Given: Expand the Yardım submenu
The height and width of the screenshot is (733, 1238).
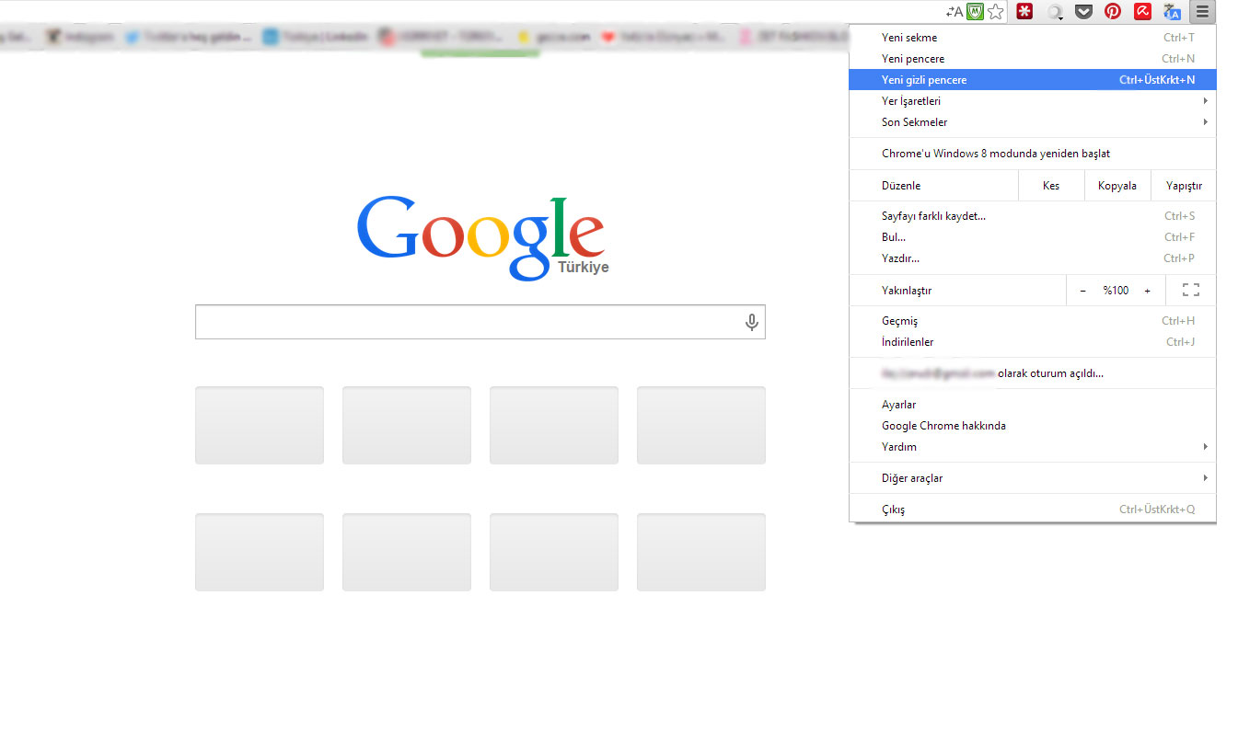Looking at the screenshot, I should 1033,447.
